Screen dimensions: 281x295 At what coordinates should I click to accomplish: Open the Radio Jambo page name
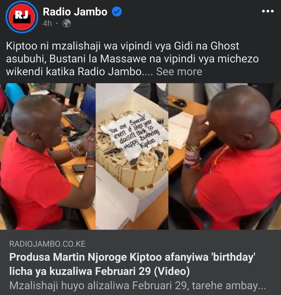75,12
